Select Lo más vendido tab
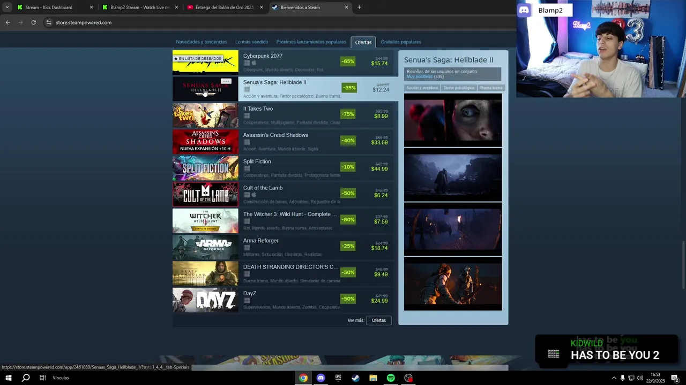This screenshot has width=686, height=385. pyautogui.click(x=251, y=42)
